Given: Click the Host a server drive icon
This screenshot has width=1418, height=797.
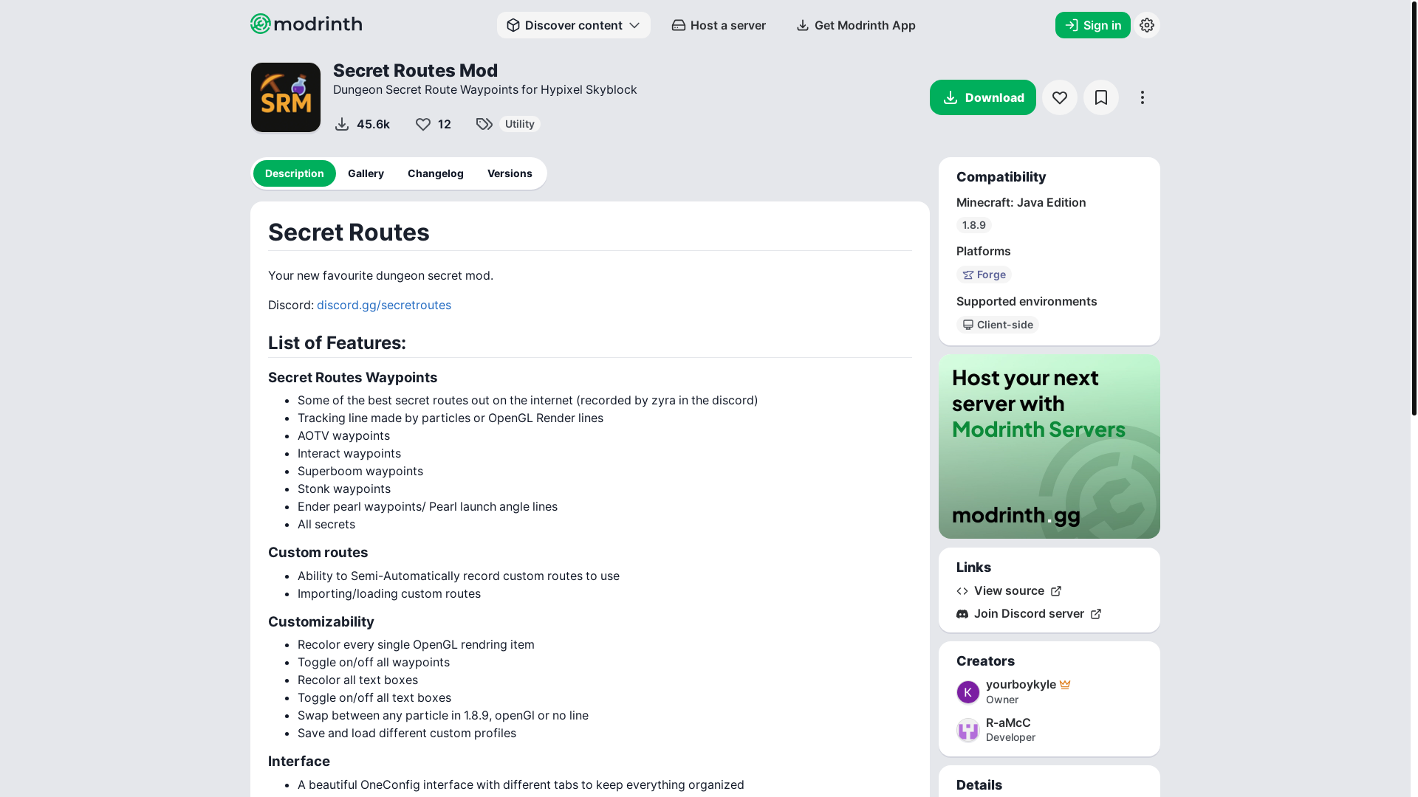Looking at the screenshot, I should point(678,25).
